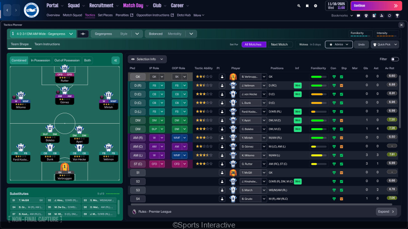408x229 pixels.
Task: Toggle sharpness checkbox for Y. Ayari
Action: coord(341,120)
